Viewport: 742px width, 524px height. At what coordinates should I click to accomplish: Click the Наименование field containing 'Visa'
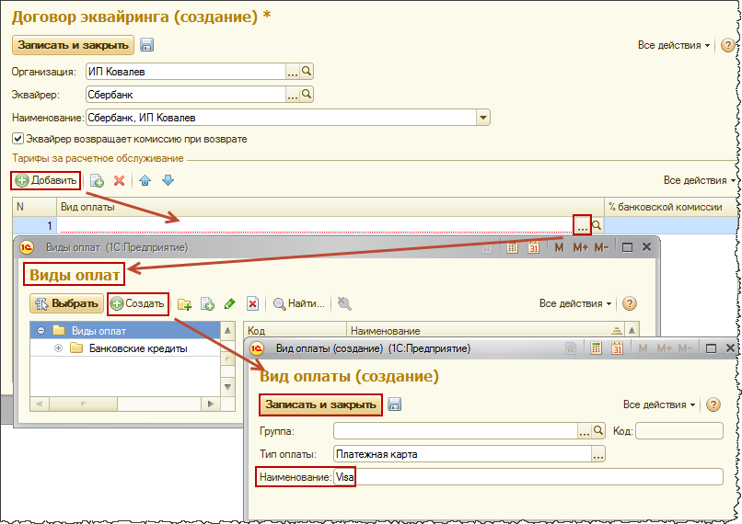click(528, 477)
